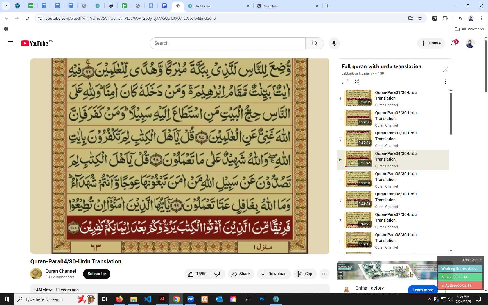
Task: Open media controls icon in toolbar
Action: tap(460, 18)
